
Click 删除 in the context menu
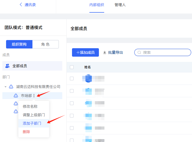point(26,132)
